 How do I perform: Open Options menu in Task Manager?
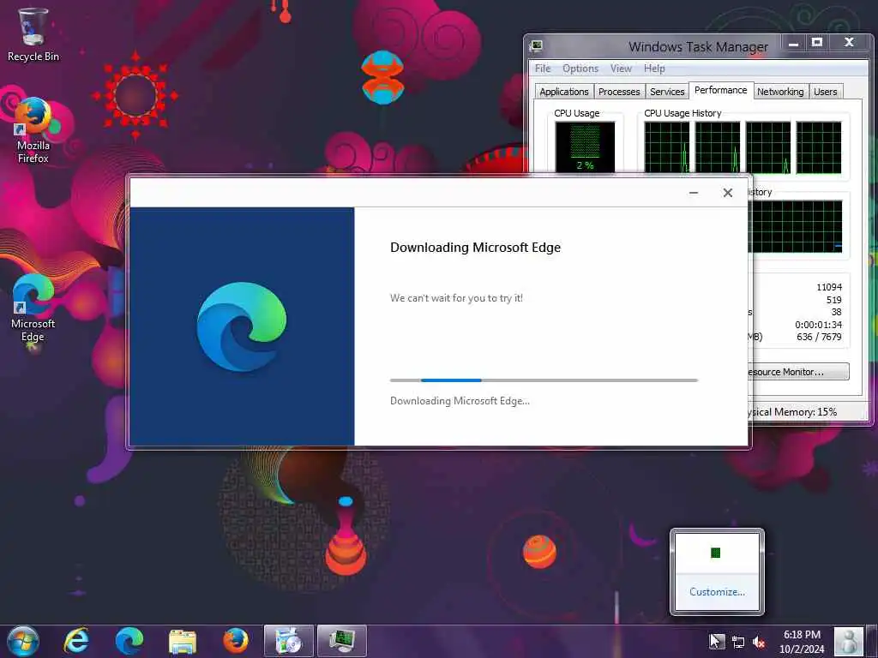(x=580, y=69)
